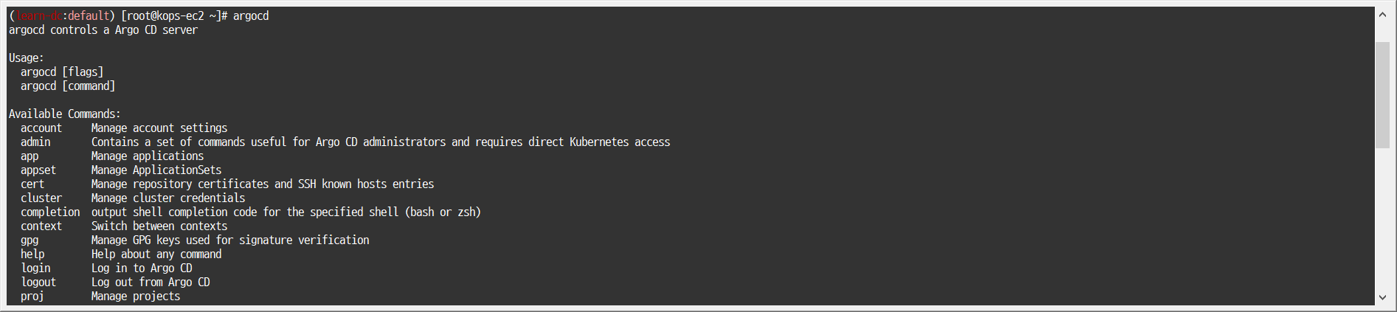Screen dimensions: 1397x312
Task: Click the scrollbar down arrow
Action: click(x=1382, y=298)
